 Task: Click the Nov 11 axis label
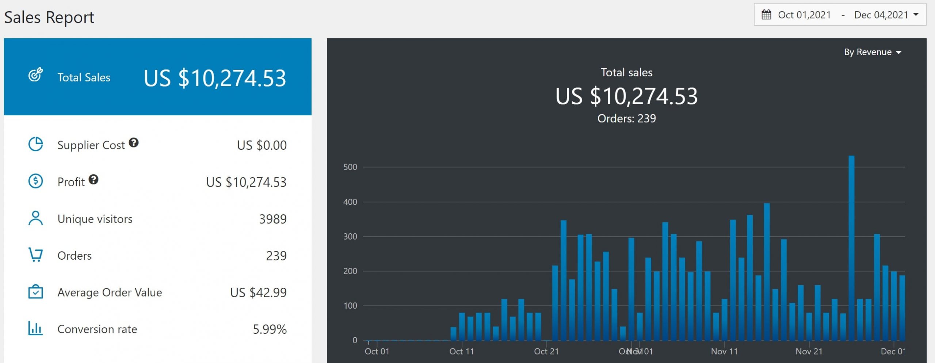[x=724, y=351]
